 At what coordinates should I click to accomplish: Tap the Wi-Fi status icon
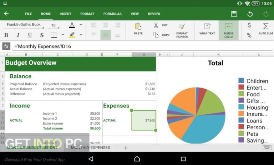[247, 3]
